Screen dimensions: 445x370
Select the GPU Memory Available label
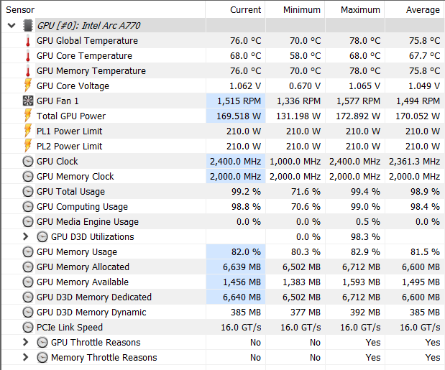pyautogui.click(x=83, y=282)
